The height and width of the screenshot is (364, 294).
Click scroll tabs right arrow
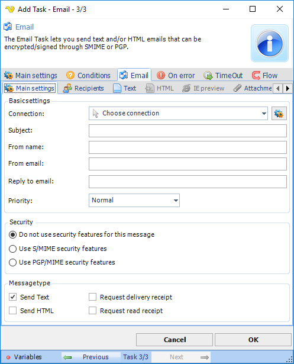287,88
